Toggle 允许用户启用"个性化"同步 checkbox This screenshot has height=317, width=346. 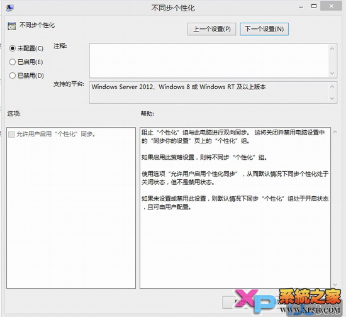click(x=11, y=134)
